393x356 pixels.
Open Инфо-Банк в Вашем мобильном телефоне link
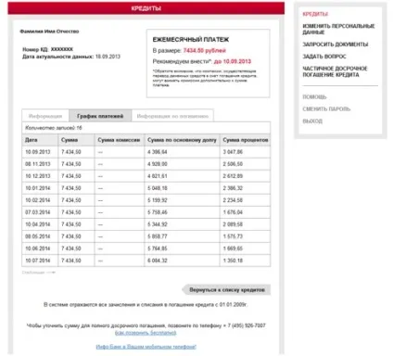[x=146, y=347]
